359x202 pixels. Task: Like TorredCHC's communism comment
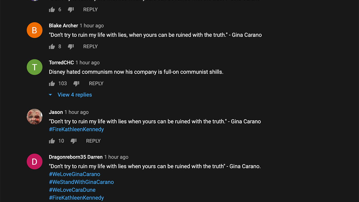(x=52, y=84)
